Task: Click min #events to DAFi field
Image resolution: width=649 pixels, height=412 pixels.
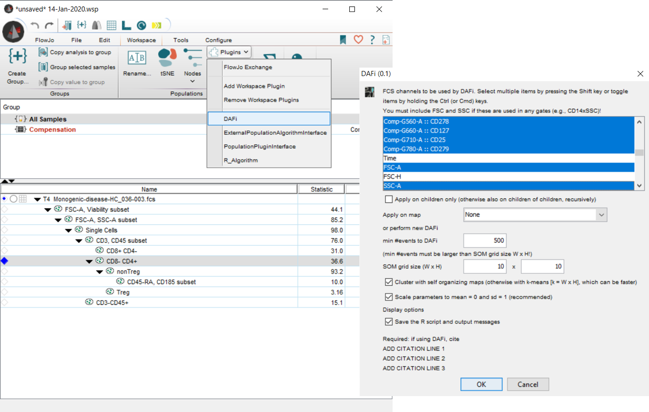Action: click(485, 241)
